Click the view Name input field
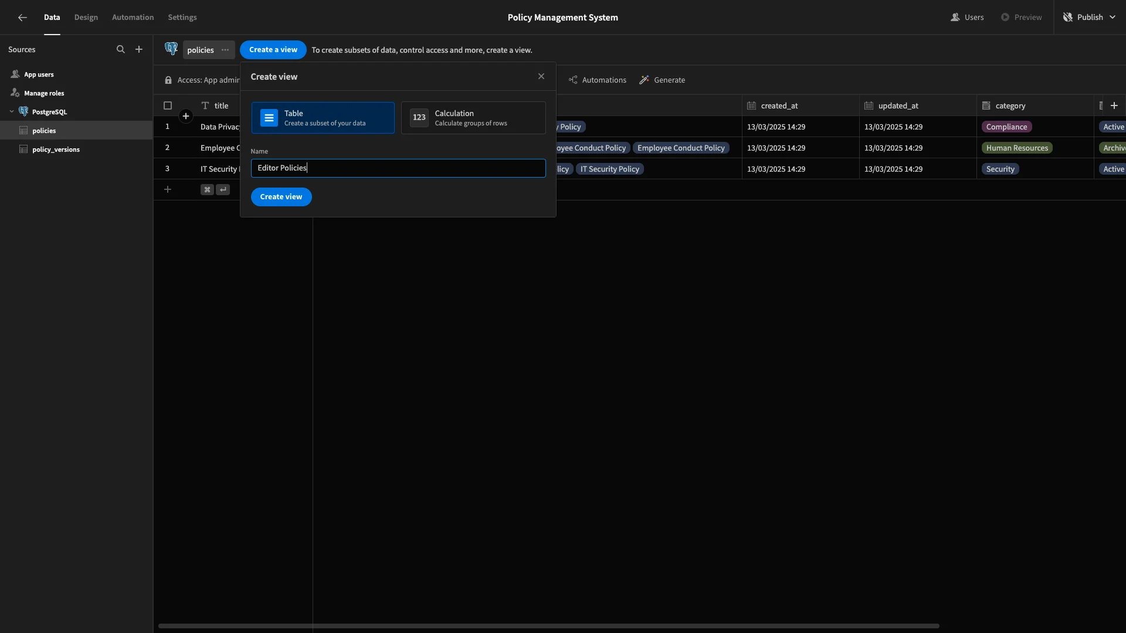Viewport: 1126px width, 633px height. [398, 168]
